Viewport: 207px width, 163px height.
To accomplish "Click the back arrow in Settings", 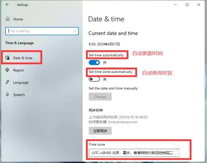I will point(7,5).
